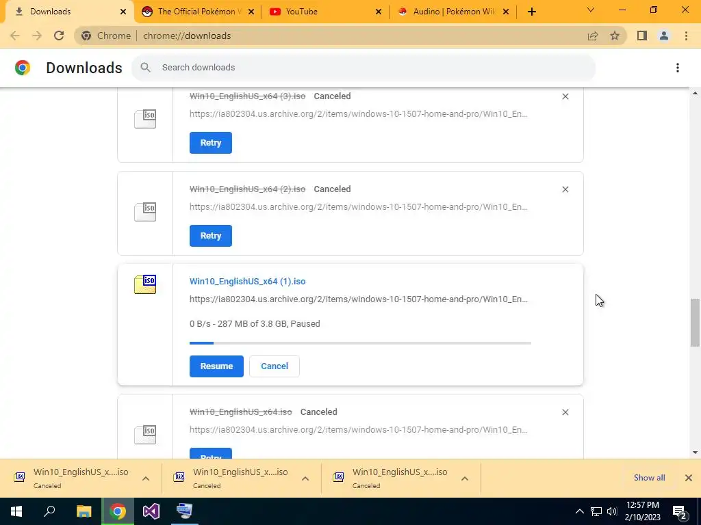Click the download progress bar

[360, 343]
